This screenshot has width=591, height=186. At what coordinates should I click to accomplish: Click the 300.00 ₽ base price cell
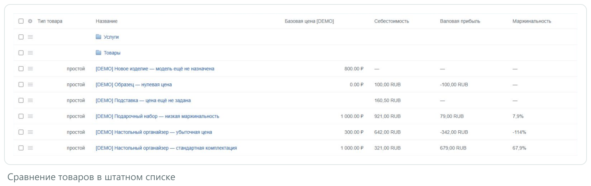point(354,132)
